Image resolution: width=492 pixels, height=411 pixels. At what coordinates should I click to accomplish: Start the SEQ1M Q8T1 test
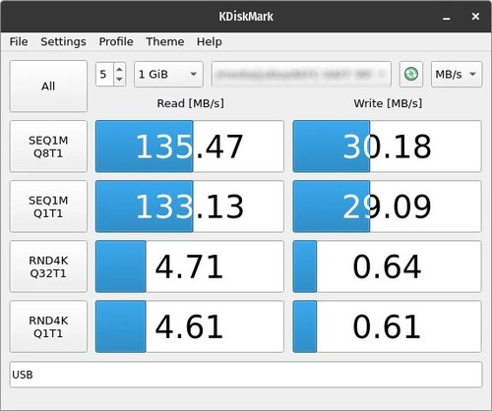click(48, 147)
